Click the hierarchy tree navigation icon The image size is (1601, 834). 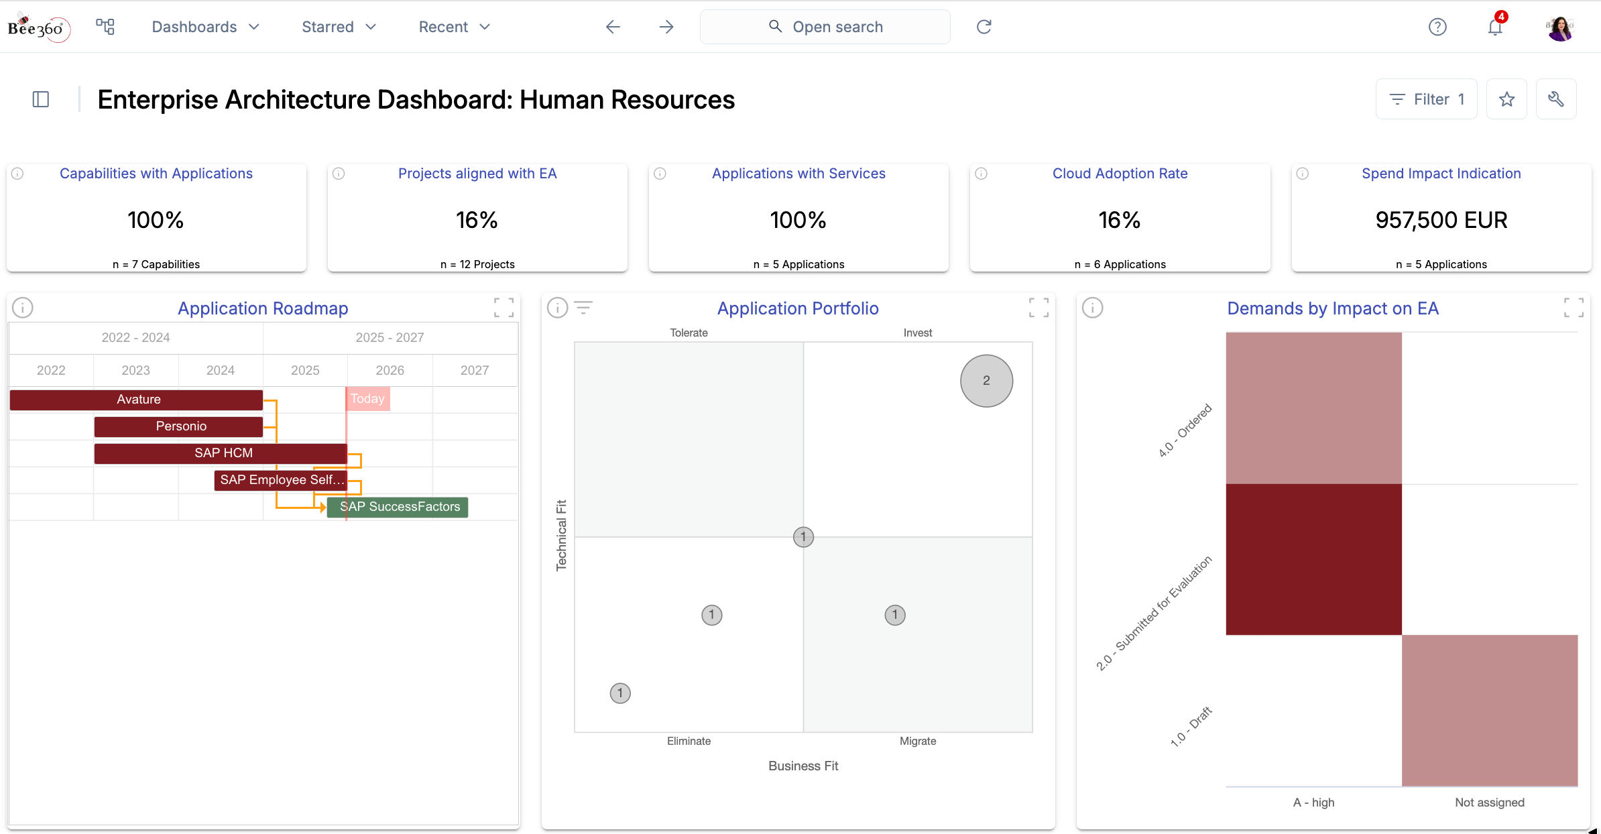[x=105, y=27]
